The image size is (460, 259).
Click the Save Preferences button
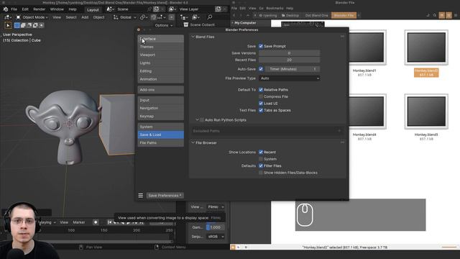coord(165,196)
